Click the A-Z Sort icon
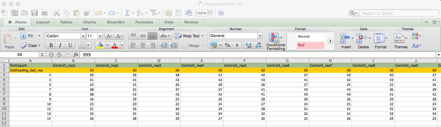 [140, 13]
